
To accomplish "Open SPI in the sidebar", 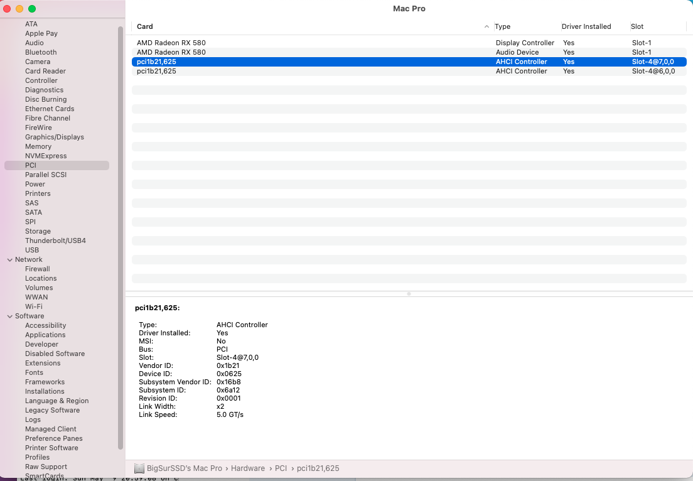I will pyautogui.click(x=31, y=222).
